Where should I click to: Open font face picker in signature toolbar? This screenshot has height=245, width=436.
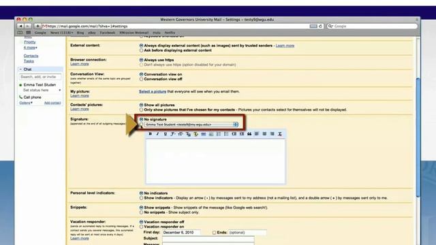click(172, 134)
